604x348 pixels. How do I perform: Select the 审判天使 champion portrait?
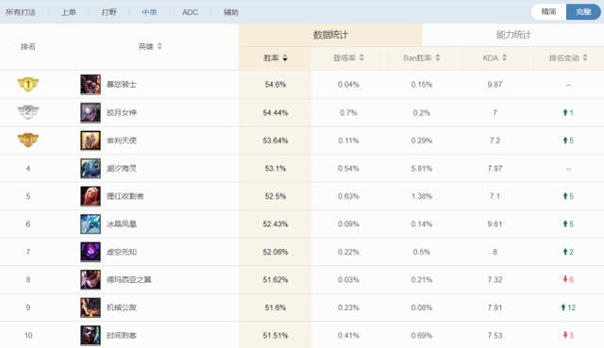pos(91,141)
